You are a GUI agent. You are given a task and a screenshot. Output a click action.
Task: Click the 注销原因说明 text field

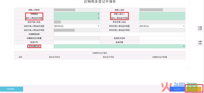119,34
